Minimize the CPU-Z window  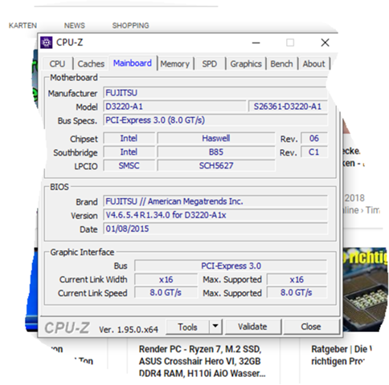click(x=256, y=43)
